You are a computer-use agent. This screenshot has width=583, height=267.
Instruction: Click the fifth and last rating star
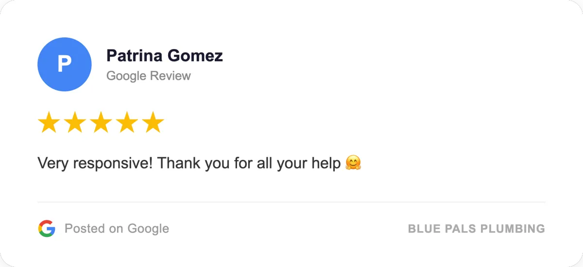[153, 122]
